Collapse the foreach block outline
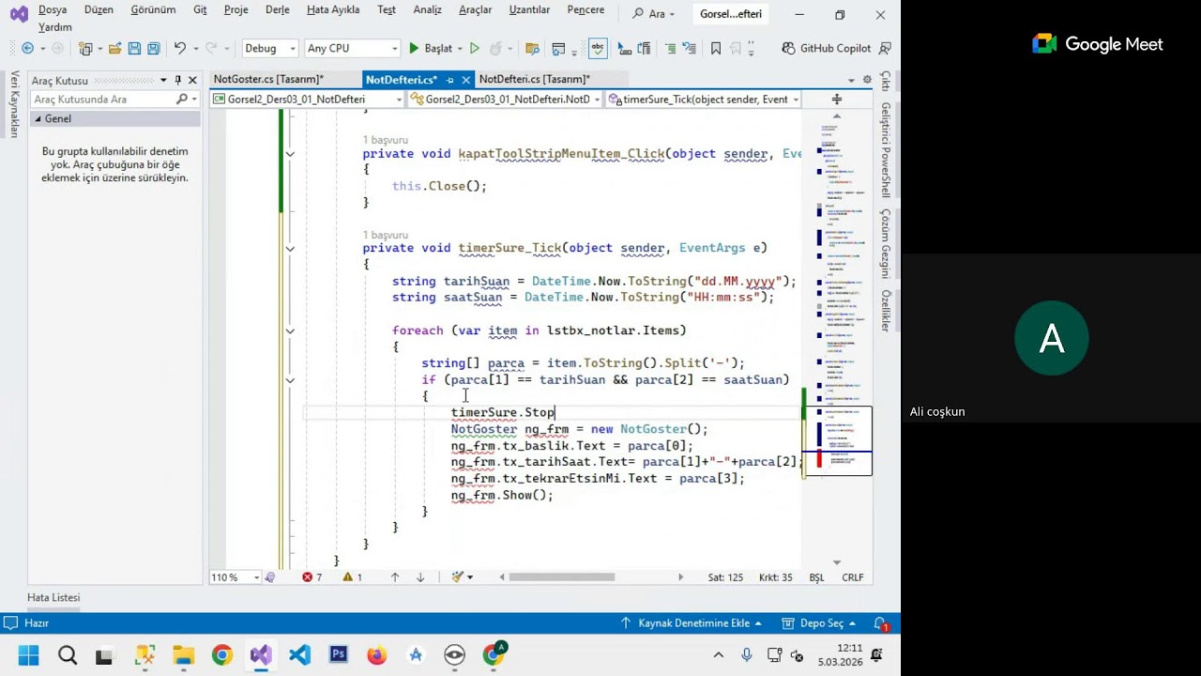This screenshot has width=1201, height=676. tap(290, 330)
